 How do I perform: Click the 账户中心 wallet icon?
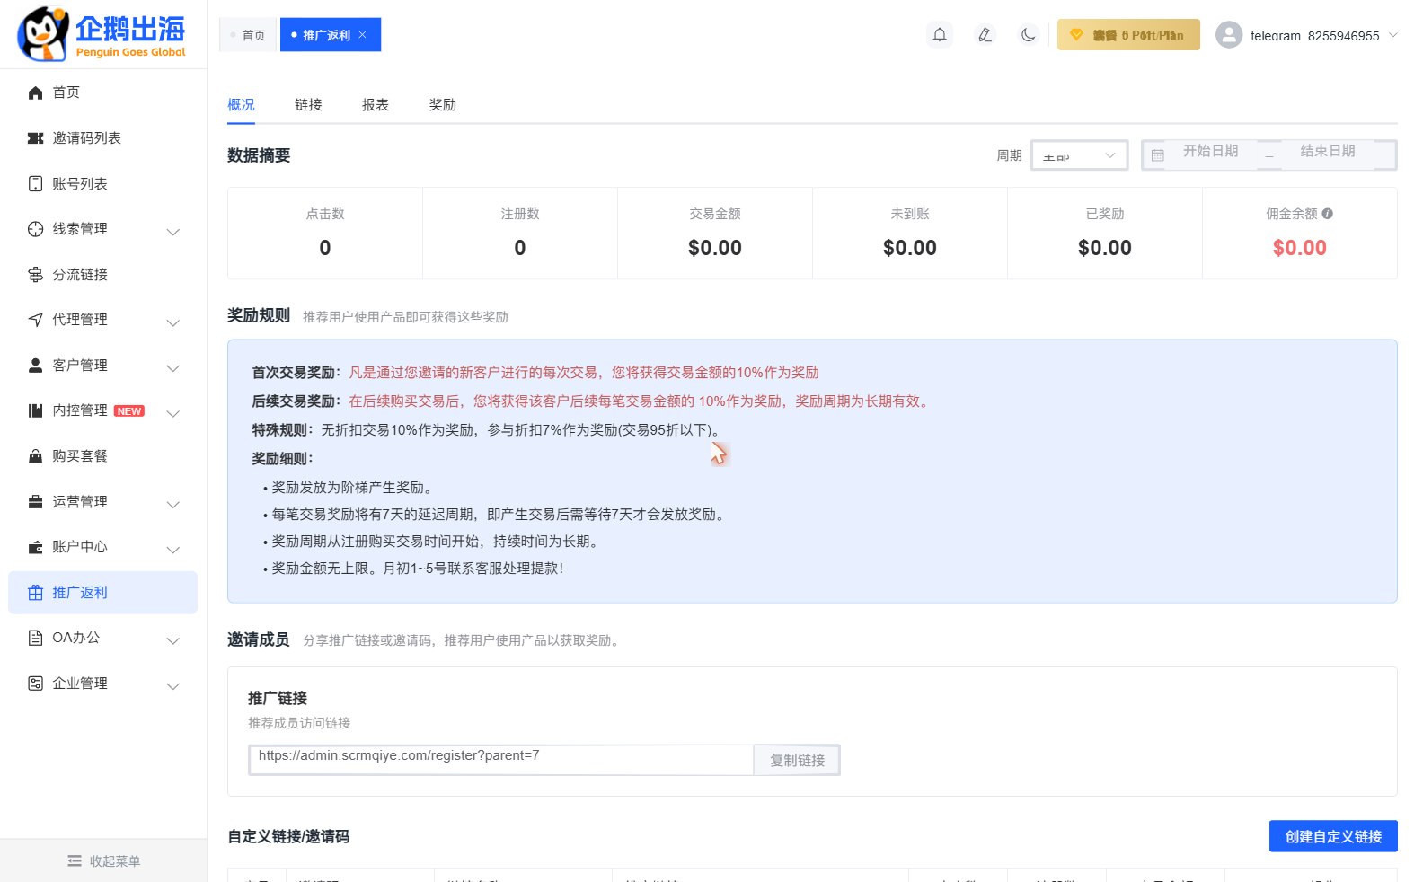coord(35,547)
